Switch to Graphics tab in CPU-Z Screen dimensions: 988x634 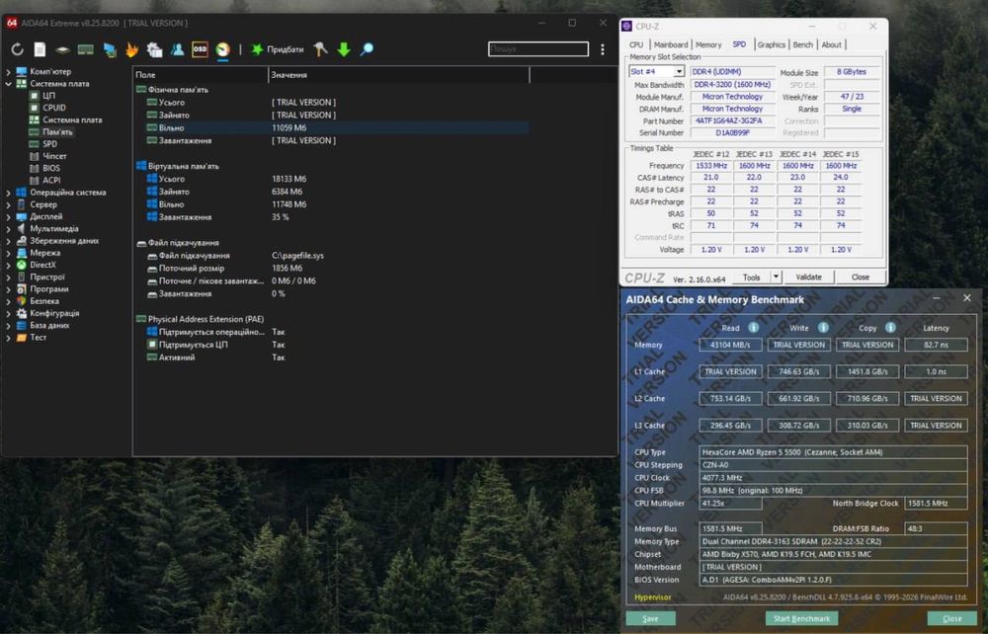click(x=772, y=44)
